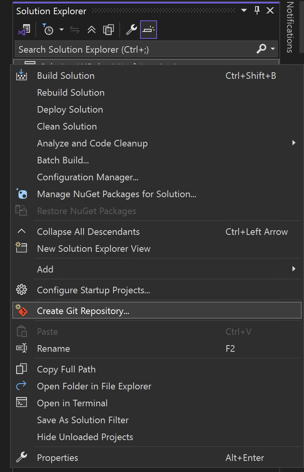Open Properties using the wrench icon
304x472 pixels.
coord(132,30)
